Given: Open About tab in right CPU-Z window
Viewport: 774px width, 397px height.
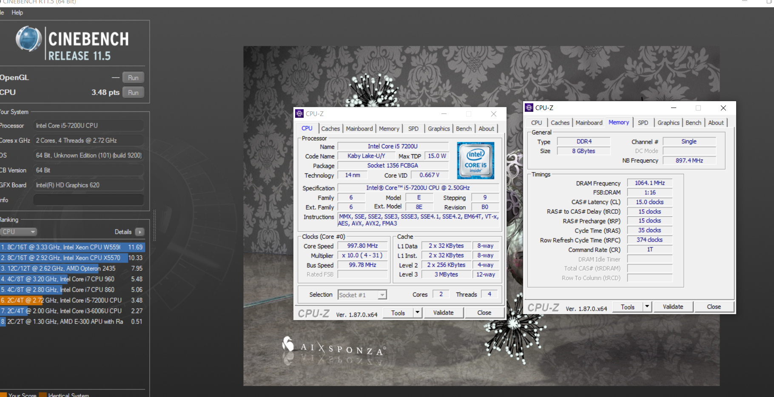Looking at the screenshot, I should point(716,123).
